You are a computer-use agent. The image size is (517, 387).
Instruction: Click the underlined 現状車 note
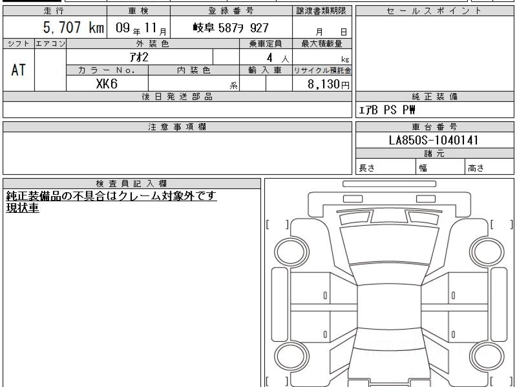[x=22, y=208]
